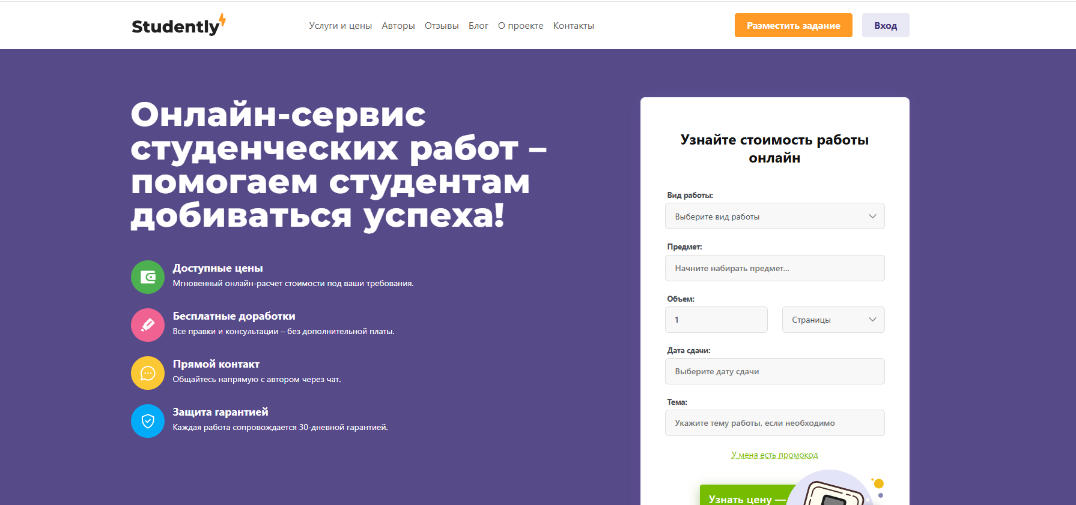The width and height of the screenshot is (1076, 505).
Task: Navigate to 'Контакты'
Action: 573,26
